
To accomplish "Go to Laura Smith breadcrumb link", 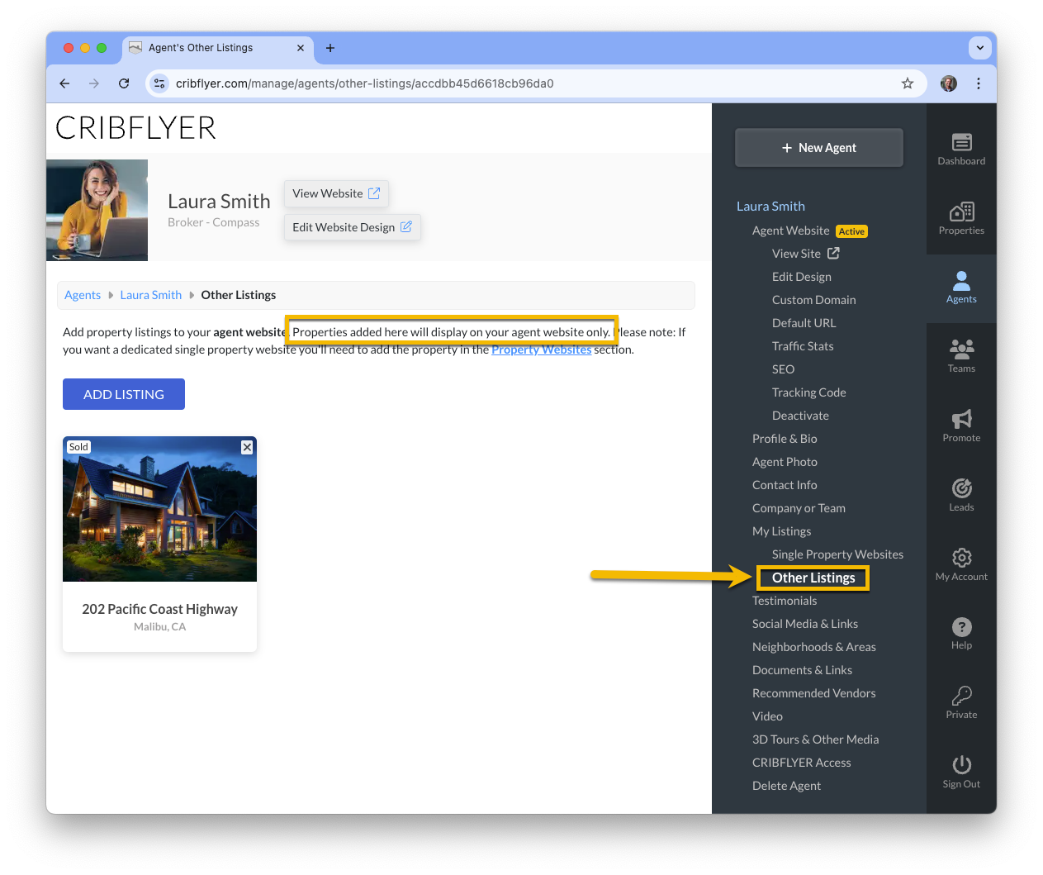I will click(x=151, y=295).
